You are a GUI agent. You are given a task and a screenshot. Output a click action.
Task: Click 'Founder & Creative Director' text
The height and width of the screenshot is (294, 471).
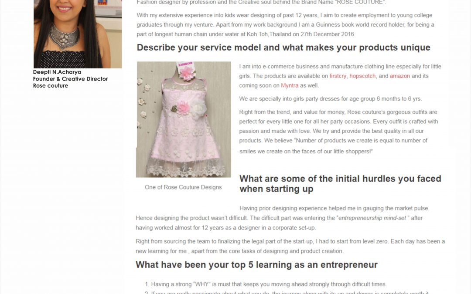pos(70,79)
